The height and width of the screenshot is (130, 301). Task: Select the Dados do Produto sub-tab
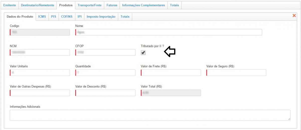click(20, 16)
